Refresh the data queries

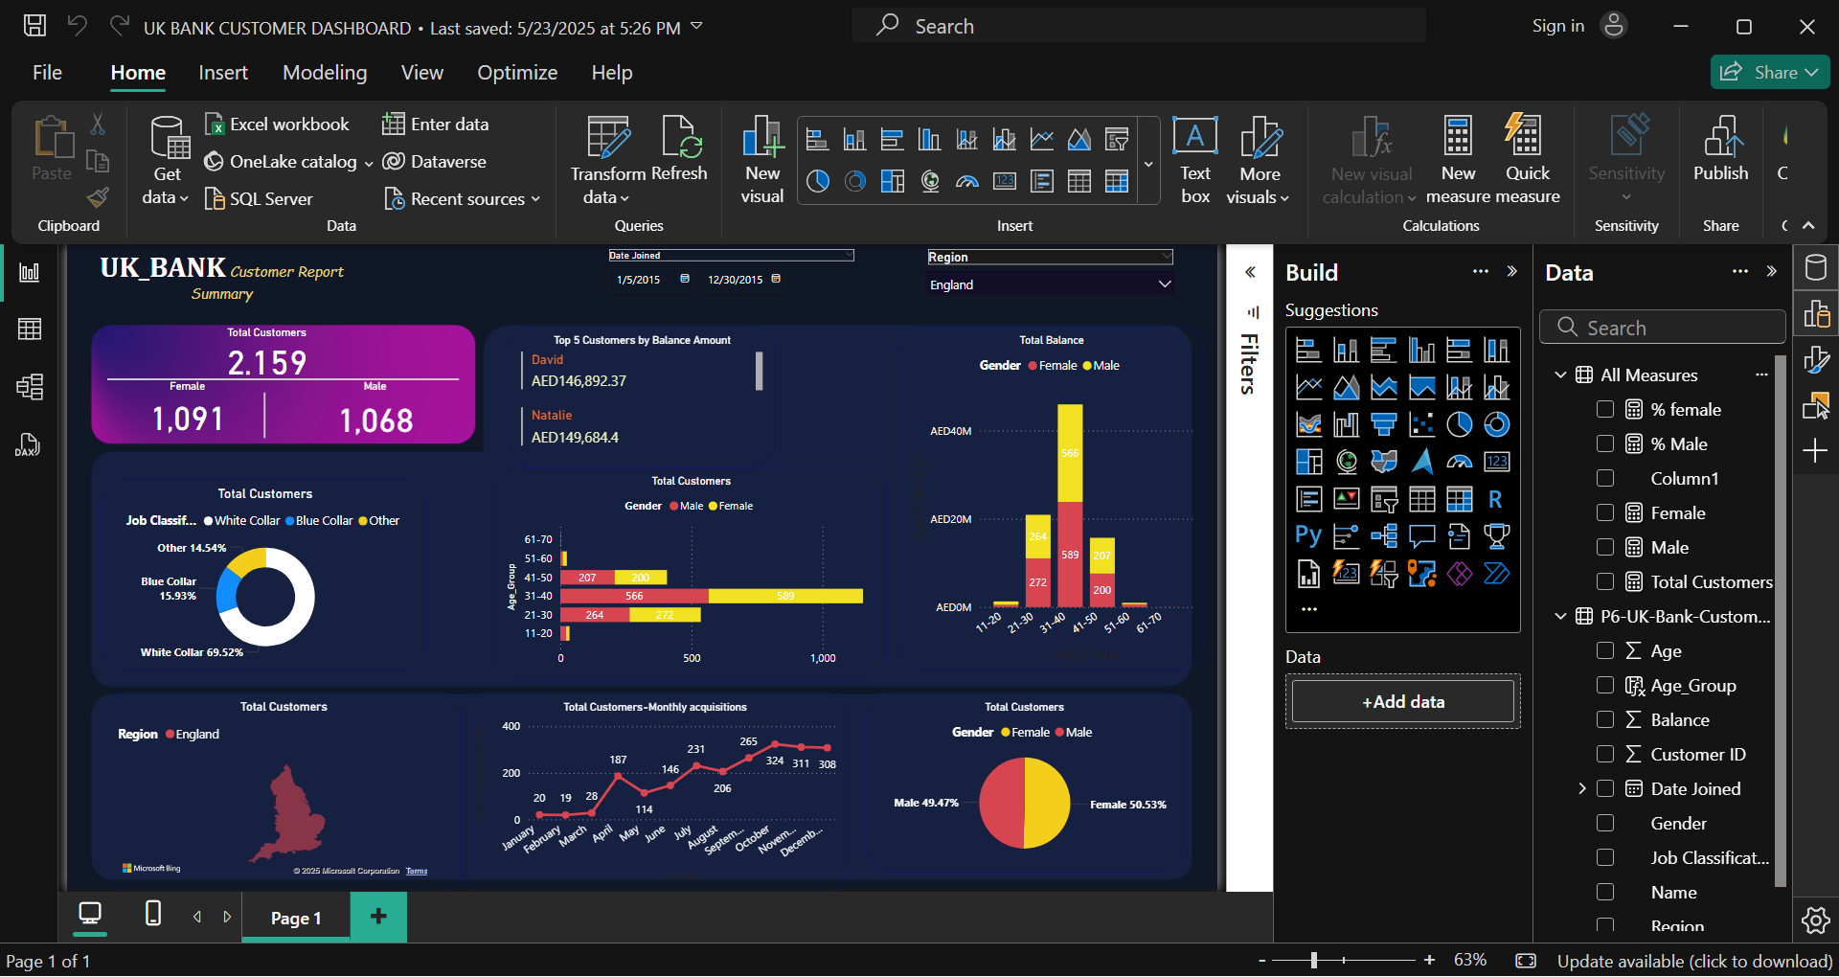coord(679,148)
